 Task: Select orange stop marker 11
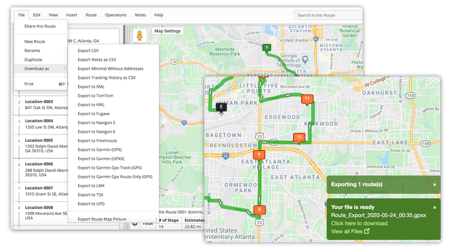click(307, 99)
